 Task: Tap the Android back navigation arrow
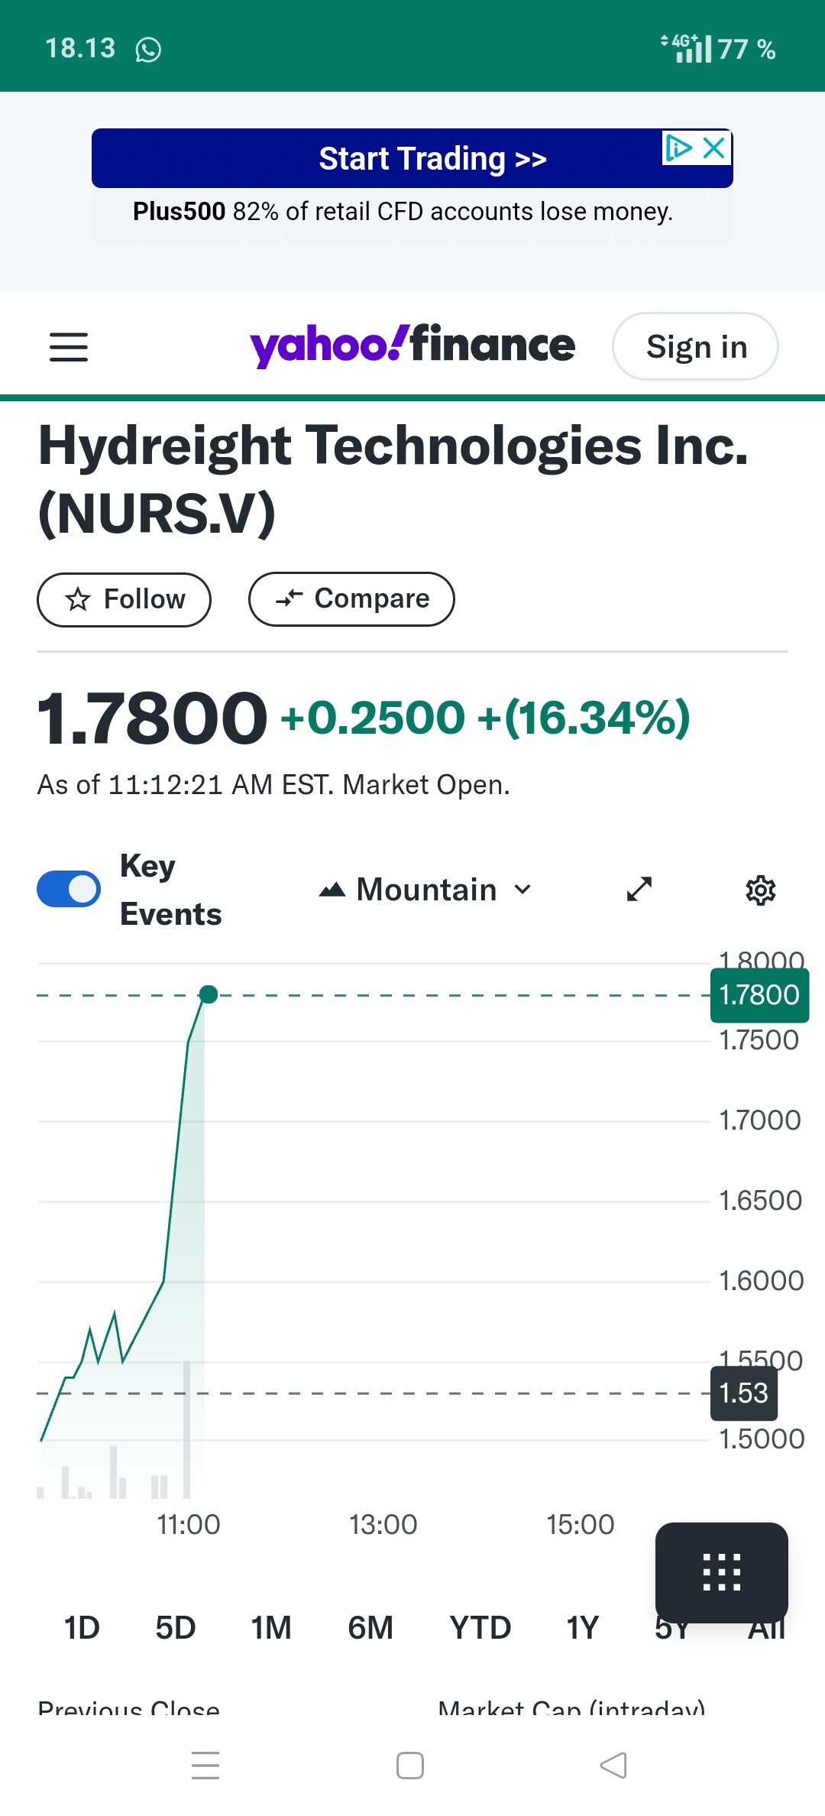click(613, 1766)
